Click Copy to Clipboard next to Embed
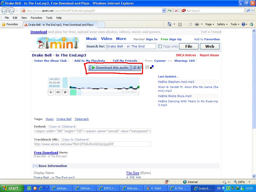 [62, 126]
